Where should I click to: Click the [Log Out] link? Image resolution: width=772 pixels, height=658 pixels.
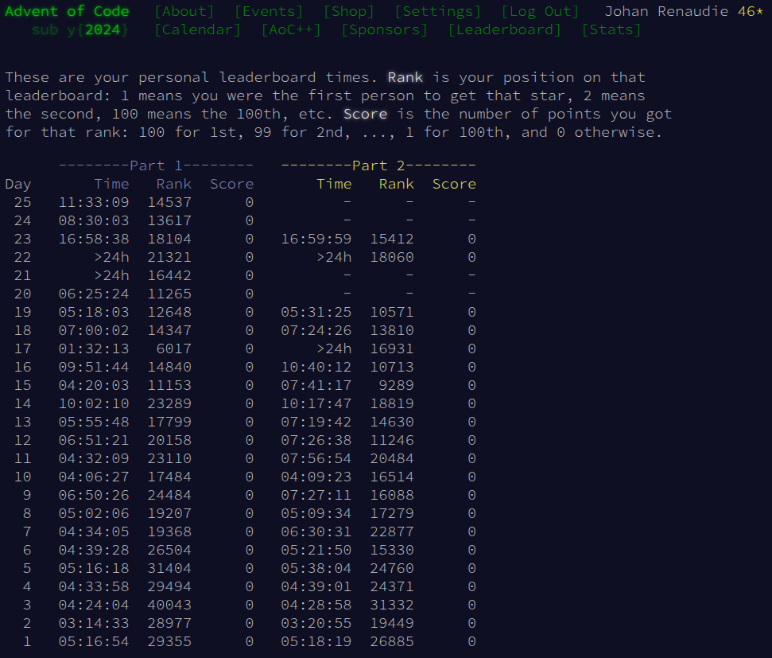(540, 11)
